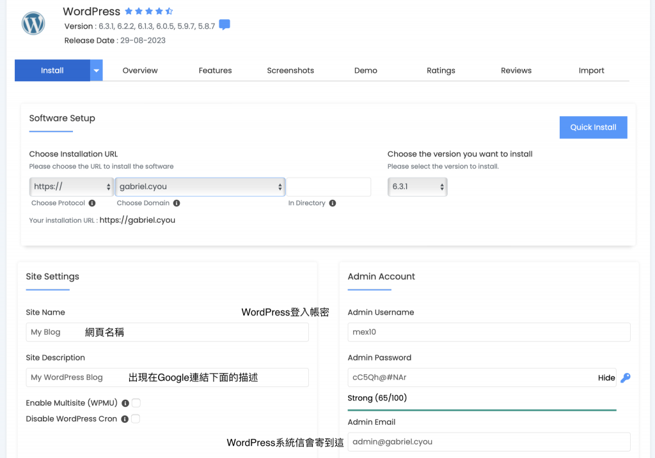Viewport: 655px width, 458px height.
Task: Click the password strength bar
Action: pyautogui.click(x=482, y=410)
